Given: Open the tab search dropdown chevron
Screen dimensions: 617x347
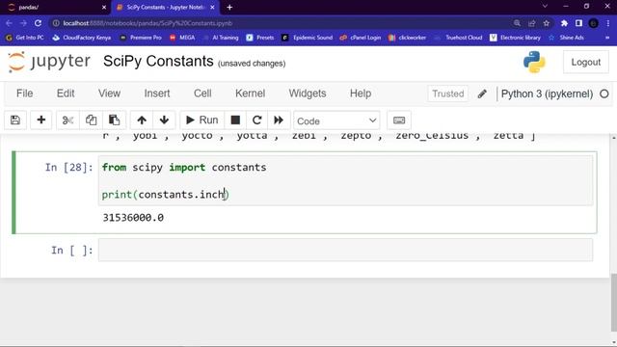Looking at the screenshot, I should pos(545,7).
